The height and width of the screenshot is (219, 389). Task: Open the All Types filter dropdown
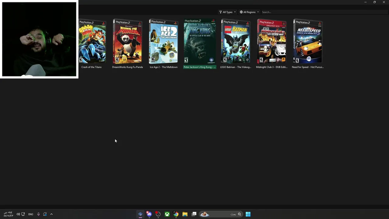(227, 12)
